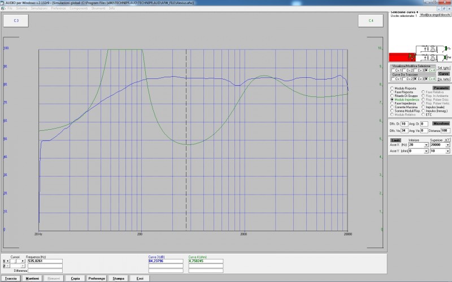This screenshot has width=452, height=282.
Task: Open the Preferenze menu in menu bar
Action: [x=59, y=8]
